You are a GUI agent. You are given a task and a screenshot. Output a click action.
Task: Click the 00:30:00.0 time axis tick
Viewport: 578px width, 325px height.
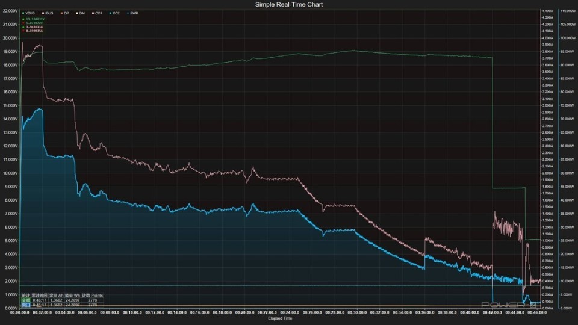[x=357, y=312]
